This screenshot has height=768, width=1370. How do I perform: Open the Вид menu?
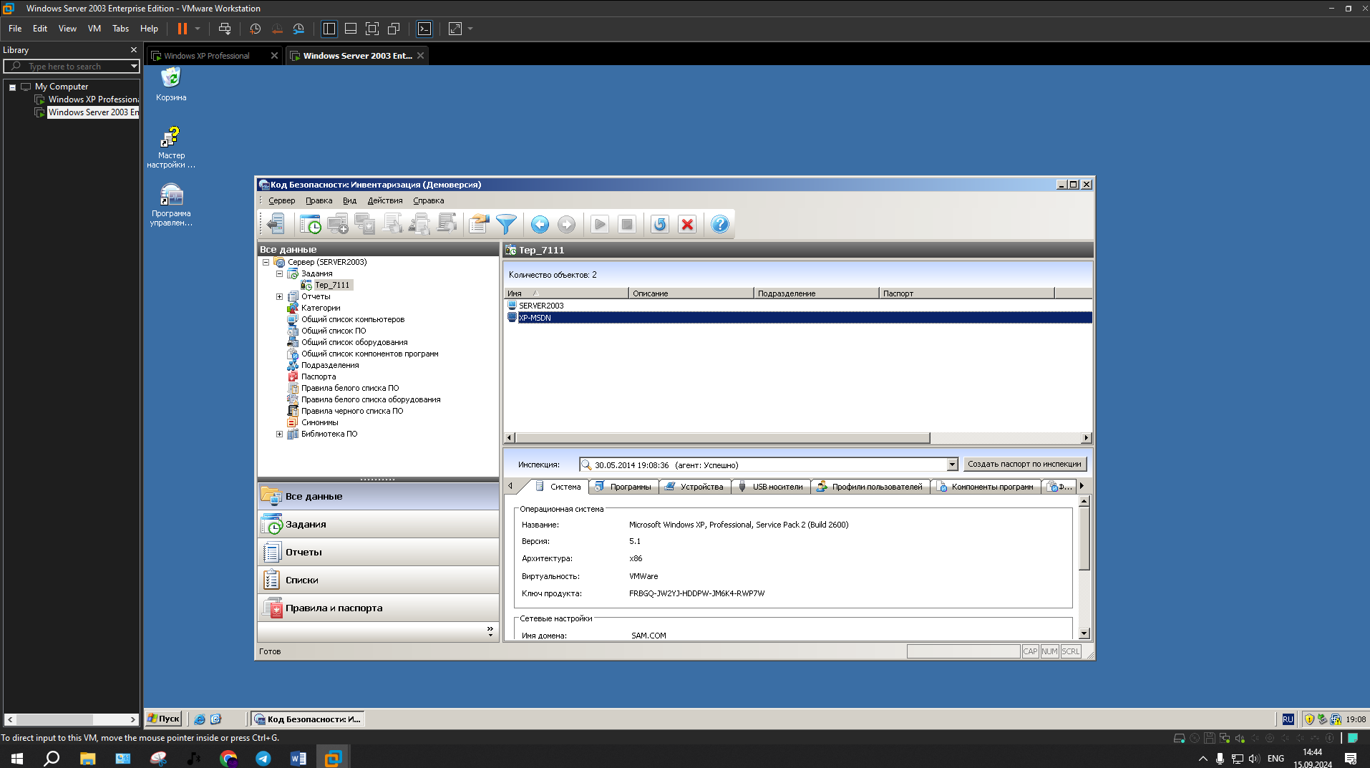coord(349,201)
